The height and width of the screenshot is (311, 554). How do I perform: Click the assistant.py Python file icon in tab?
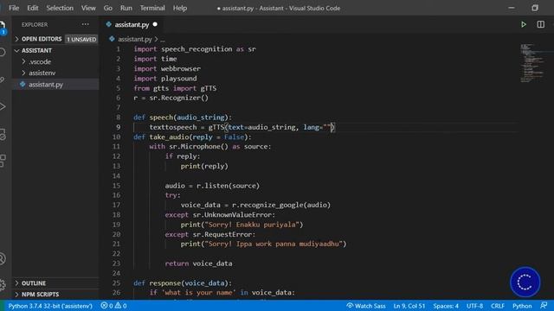pyautogui.click(x=109, y=24)
